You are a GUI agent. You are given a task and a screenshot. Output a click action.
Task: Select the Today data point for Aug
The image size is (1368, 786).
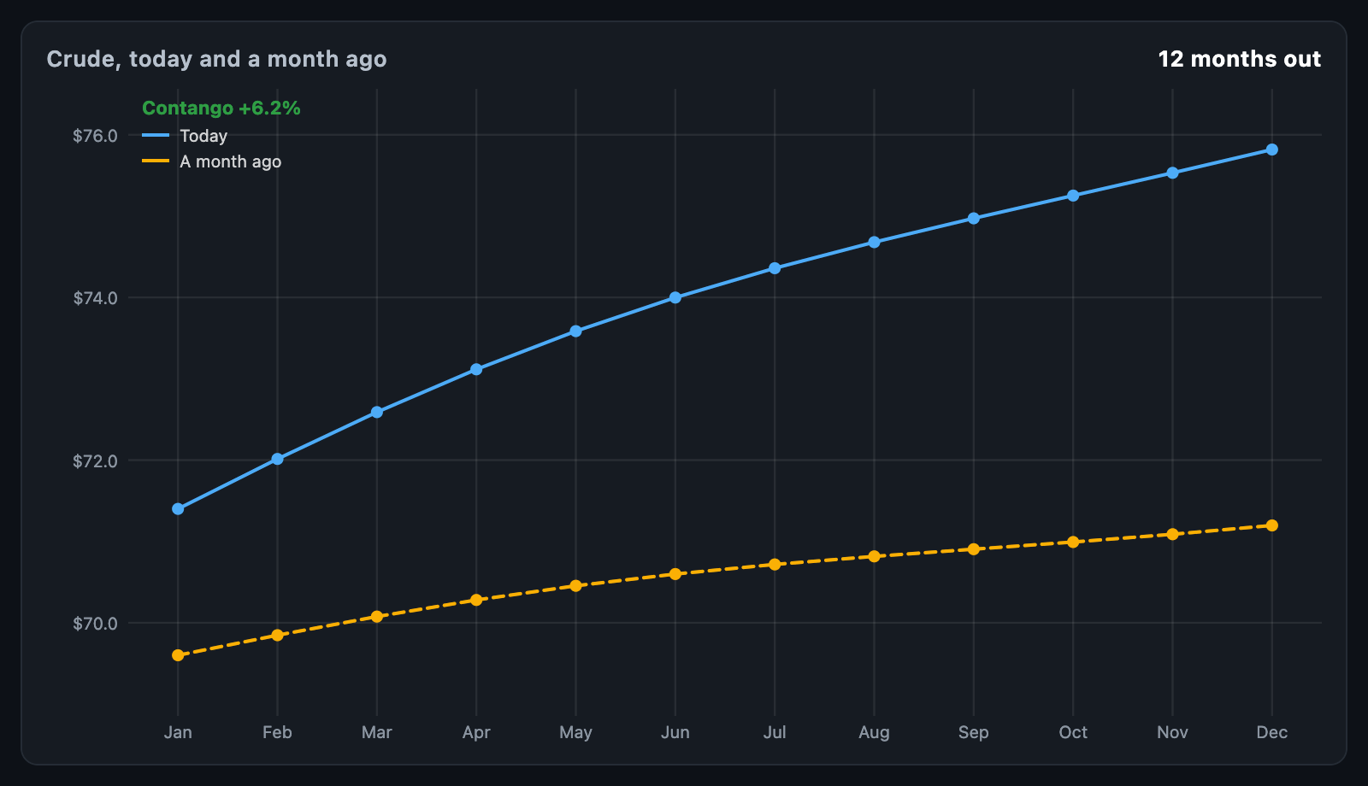(874, 242)
